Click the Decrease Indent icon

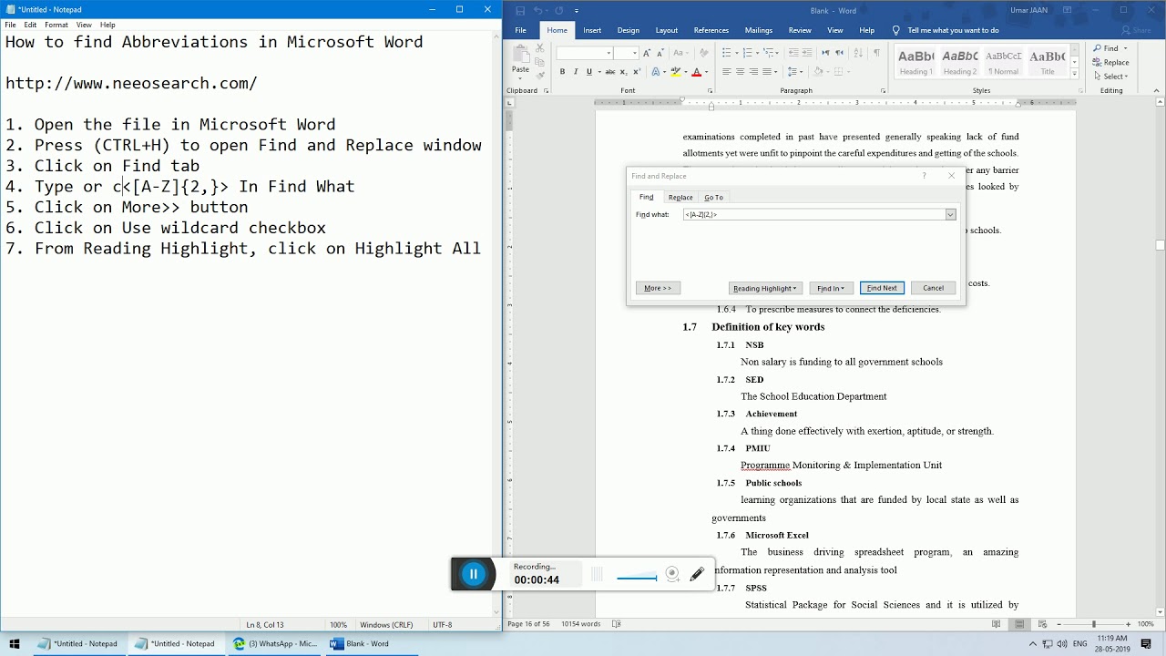pos(793,53)
